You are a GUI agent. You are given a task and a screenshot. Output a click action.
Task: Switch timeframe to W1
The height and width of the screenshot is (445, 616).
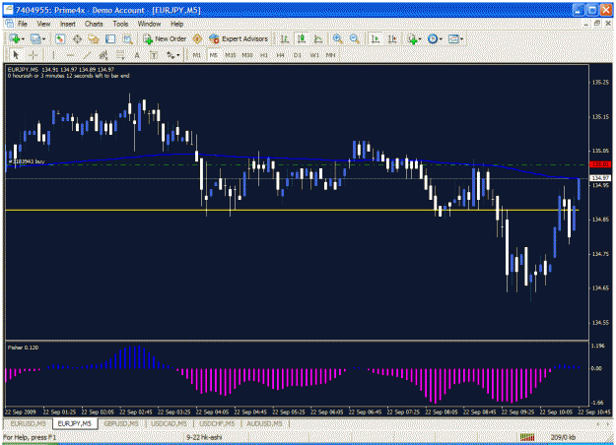(314, 55)
